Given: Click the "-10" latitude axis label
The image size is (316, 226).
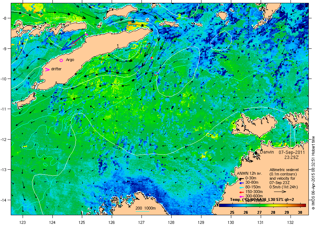Looking at the screenshot, I should [4, 79].
